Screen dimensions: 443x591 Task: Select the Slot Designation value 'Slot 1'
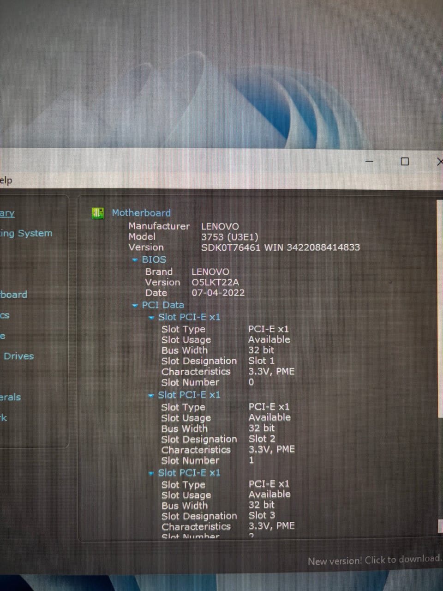[262, 361]
